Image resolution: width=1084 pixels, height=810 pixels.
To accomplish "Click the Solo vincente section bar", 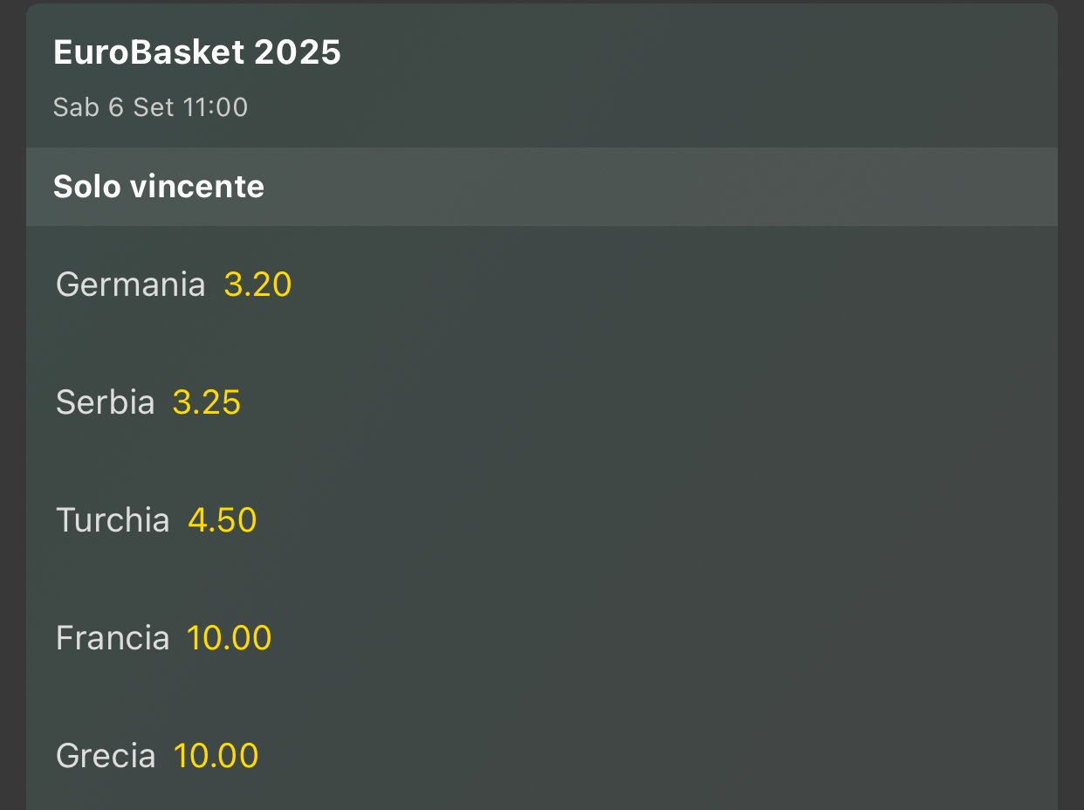I will click(x=542, y=187).
